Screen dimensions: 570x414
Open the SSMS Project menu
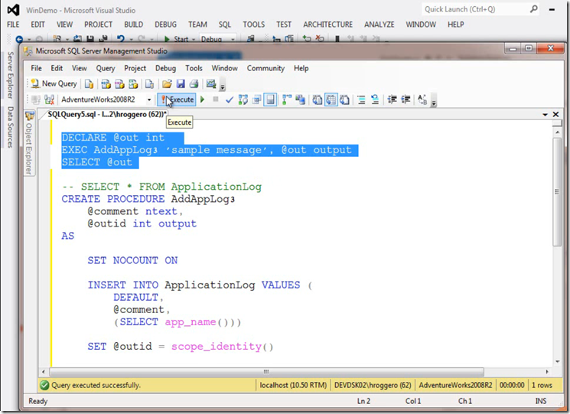tap(135, 68)
